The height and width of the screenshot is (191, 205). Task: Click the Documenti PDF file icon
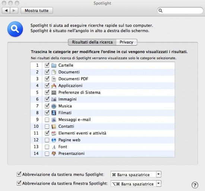54,79
